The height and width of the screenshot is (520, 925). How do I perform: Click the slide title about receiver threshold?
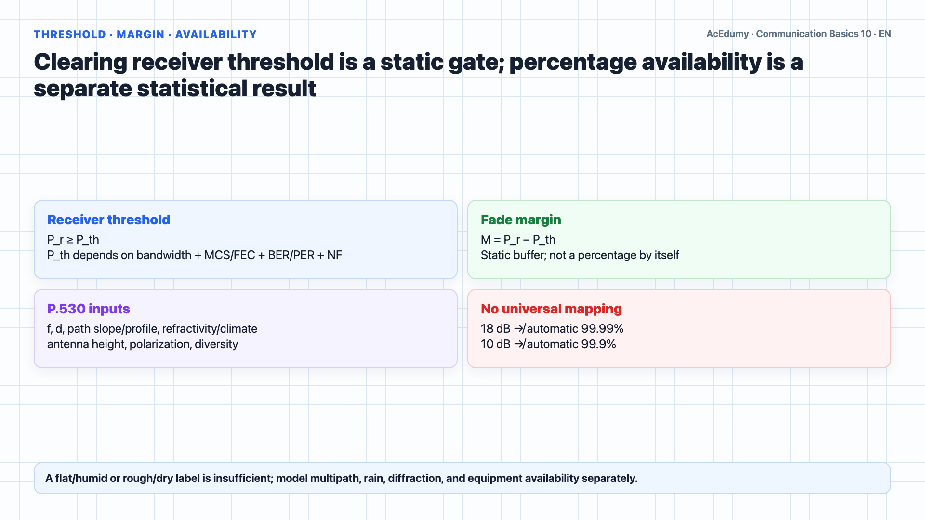click(418, 75)
